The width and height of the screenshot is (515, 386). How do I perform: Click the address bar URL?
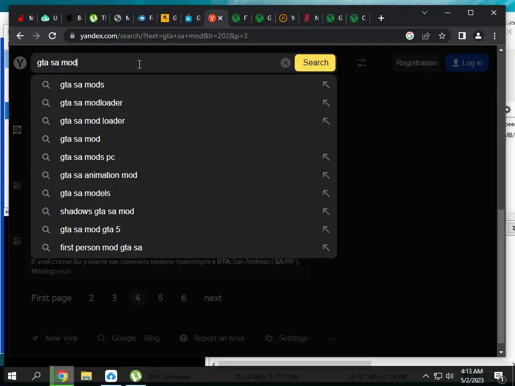point(163,36)
